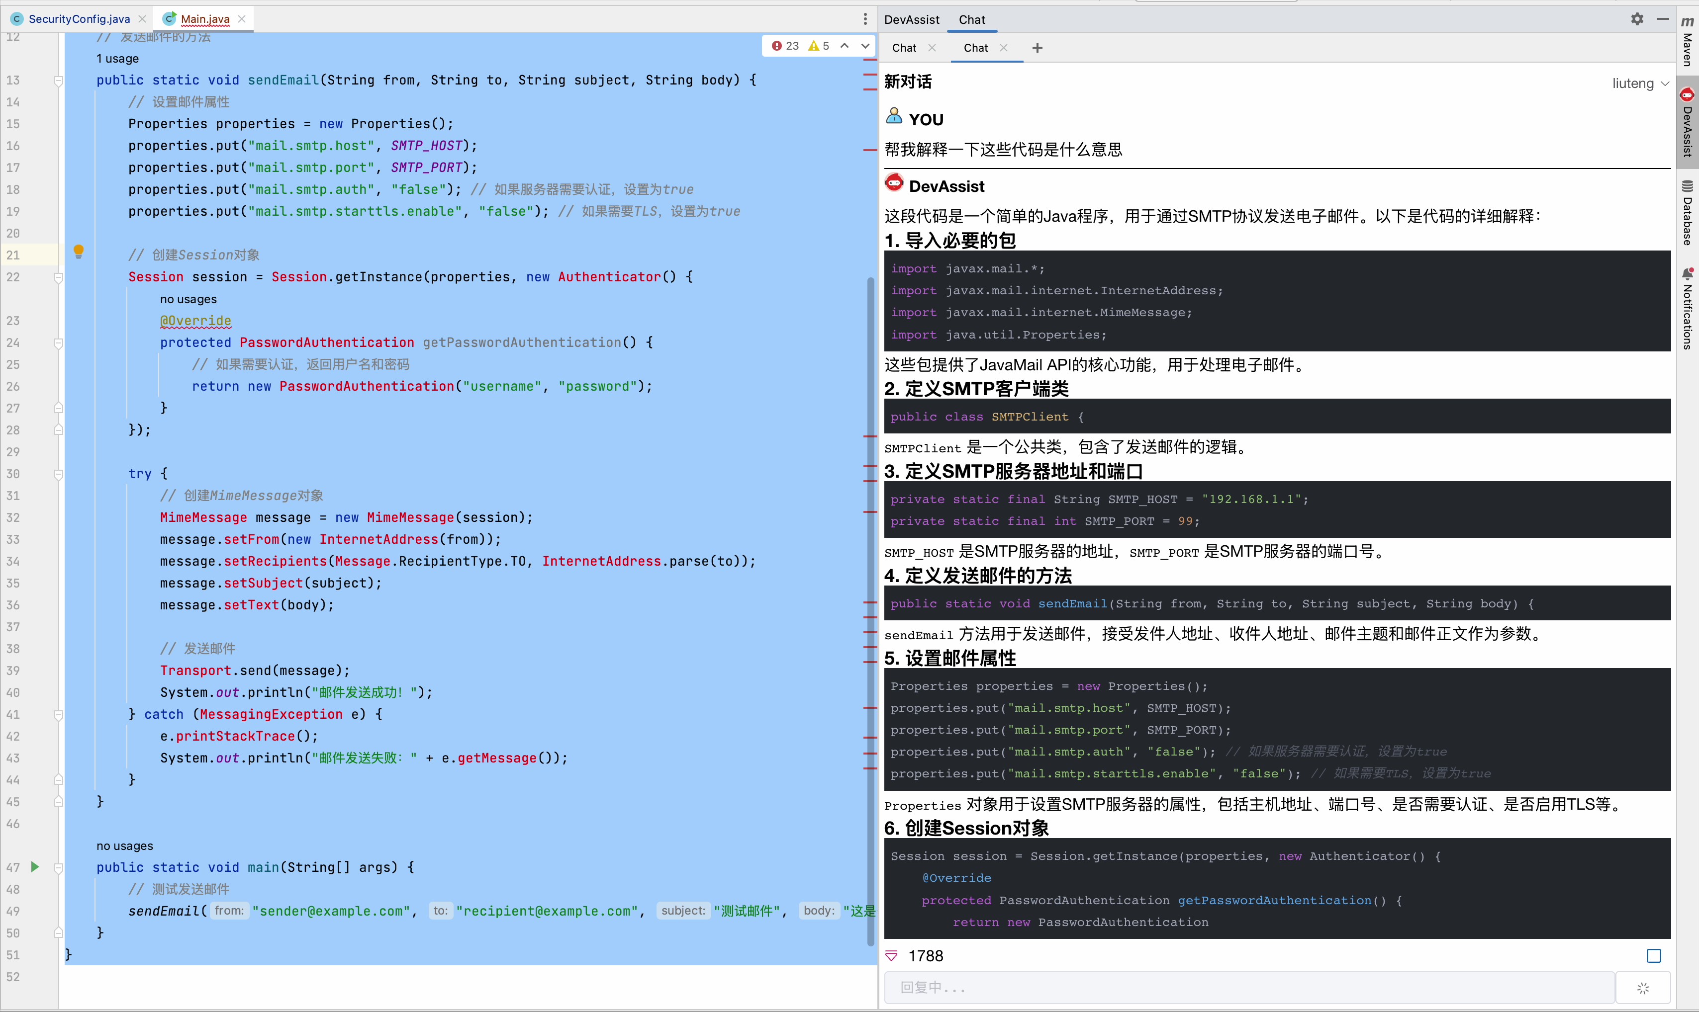This screenshot has height=1012, width=1699.
Task: Click the @Override annotation on line 23
Action: pos(195,321)
